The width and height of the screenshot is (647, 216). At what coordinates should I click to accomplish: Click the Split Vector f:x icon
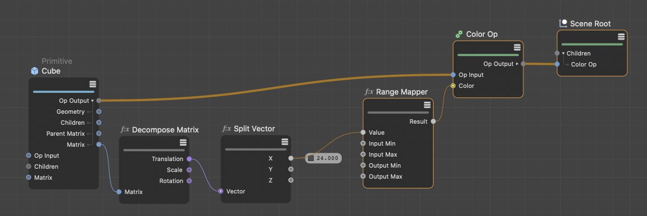227,129
